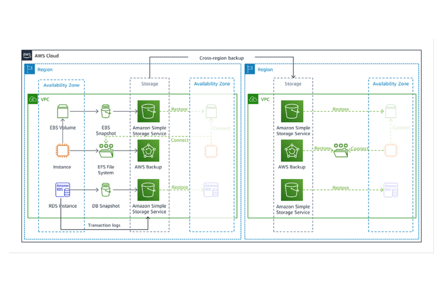Image resolution: width=443 pixels, height=292 pixels.
Task: Click the left region's "Storage" heading
Action: tap(150, 83)
